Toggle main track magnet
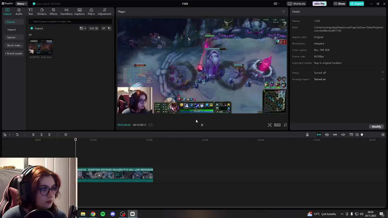388x218 pixels. click(319, 135)
